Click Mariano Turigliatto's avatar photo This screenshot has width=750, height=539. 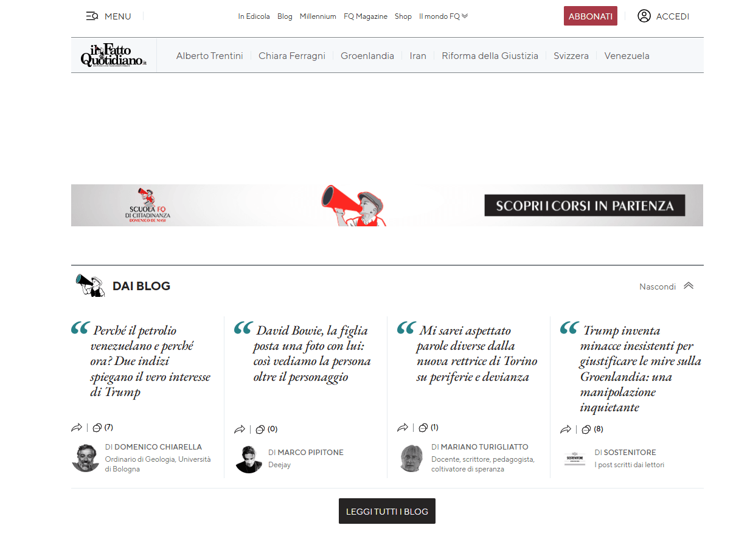tap(411, 458)
